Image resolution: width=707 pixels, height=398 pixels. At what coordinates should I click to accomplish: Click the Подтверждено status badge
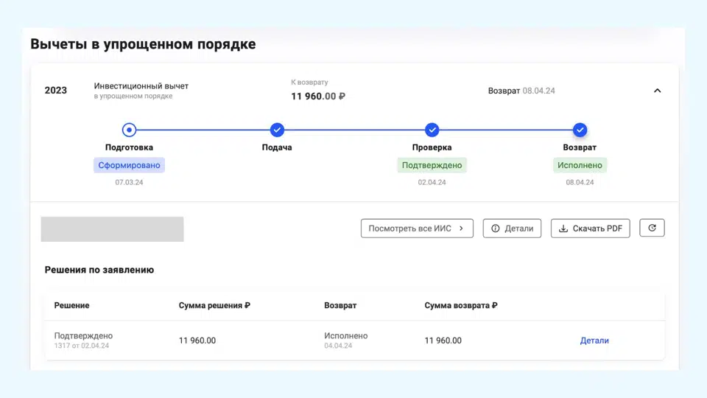tap(432, 165)
